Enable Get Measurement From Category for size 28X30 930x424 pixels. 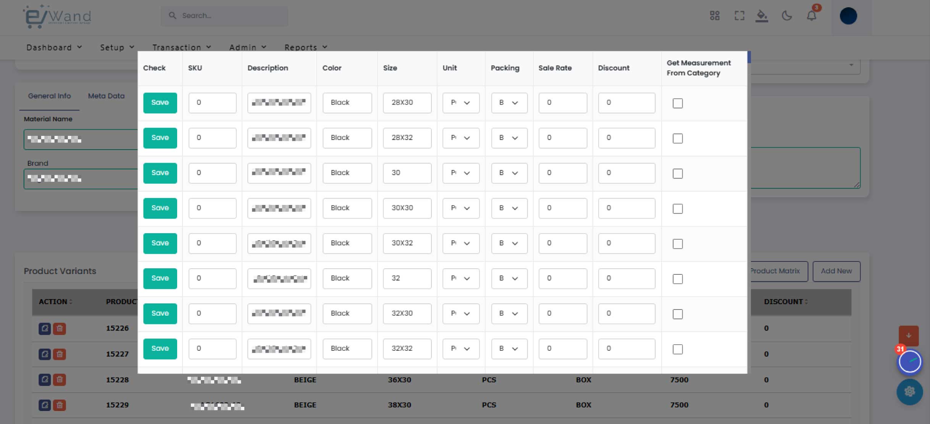(x=678, y=103)
